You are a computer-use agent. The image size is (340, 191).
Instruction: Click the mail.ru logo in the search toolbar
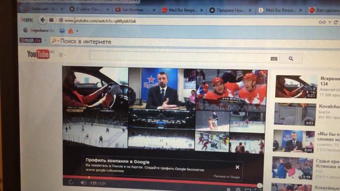[x=30, y=40]
